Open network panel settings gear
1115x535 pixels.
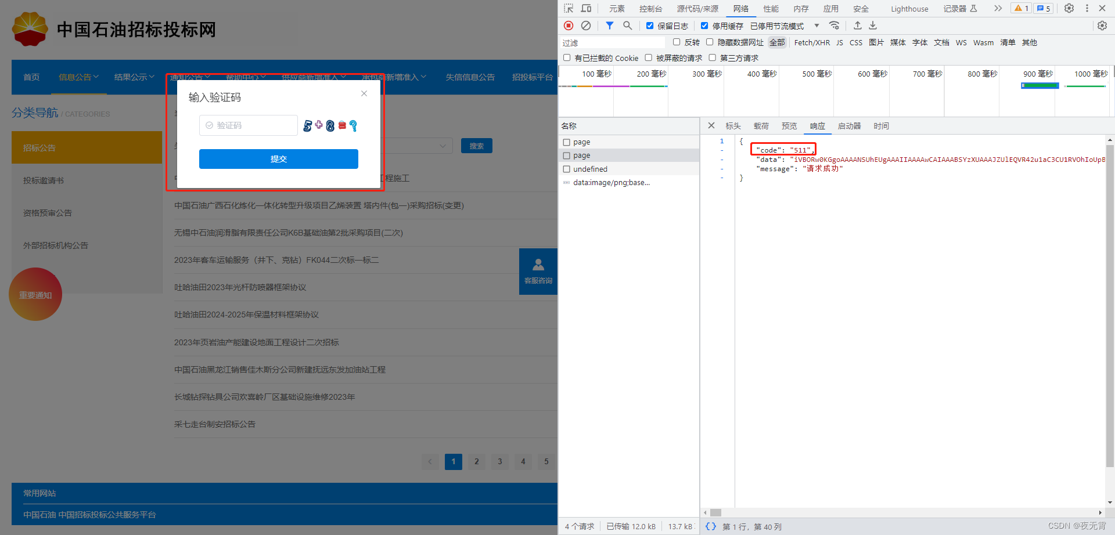(1102, 26)
